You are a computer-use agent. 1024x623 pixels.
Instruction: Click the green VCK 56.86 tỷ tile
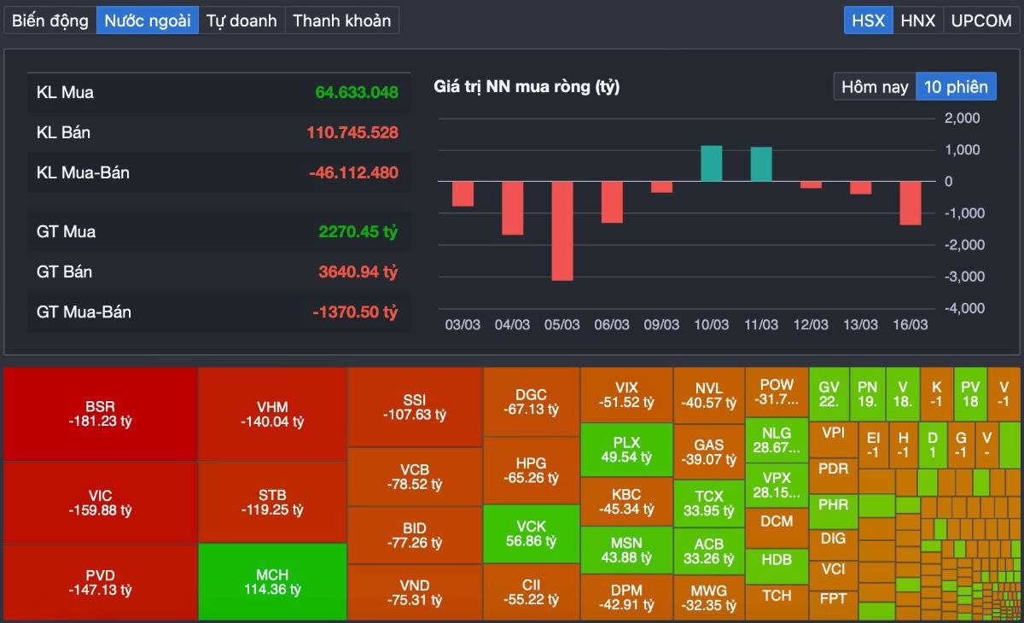[532, 534]
